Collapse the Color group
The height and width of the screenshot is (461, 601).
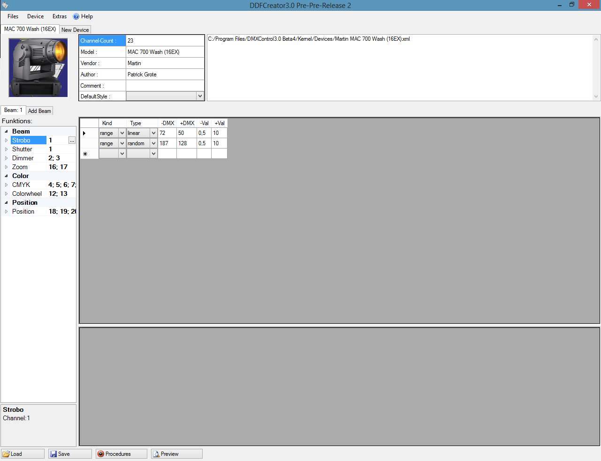[6, 176]
